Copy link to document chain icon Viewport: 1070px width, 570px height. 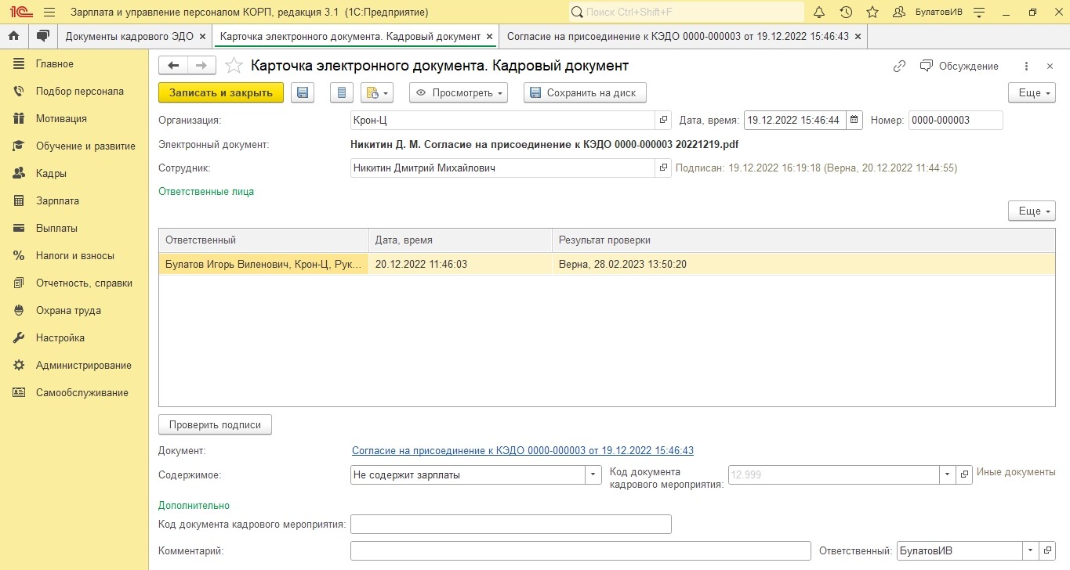tap(899, 66)
